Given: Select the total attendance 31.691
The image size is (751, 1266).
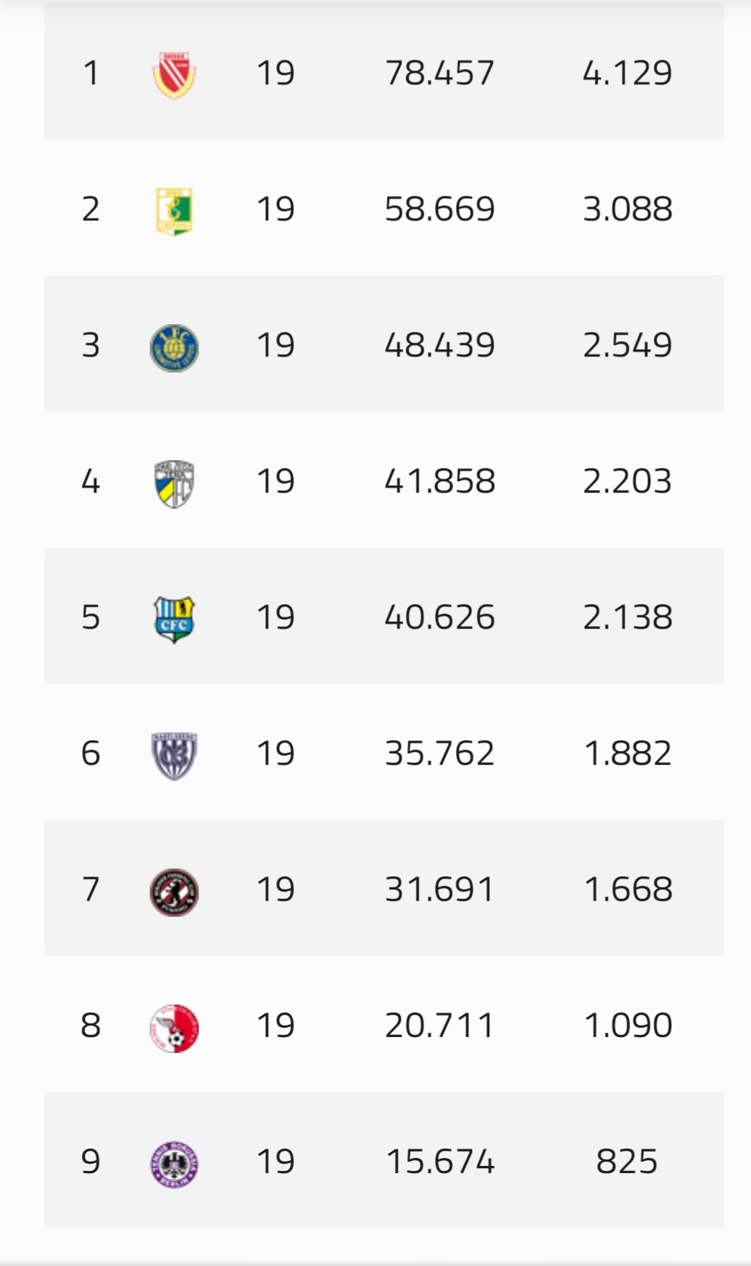Looking at the screenshot, I should tap(440, 889).
